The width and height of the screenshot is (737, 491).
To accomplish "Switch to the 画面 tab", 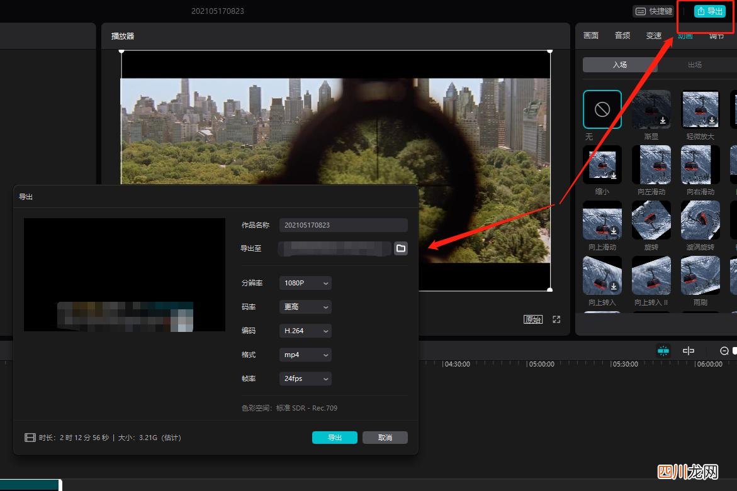I will [x=591, y=36].
